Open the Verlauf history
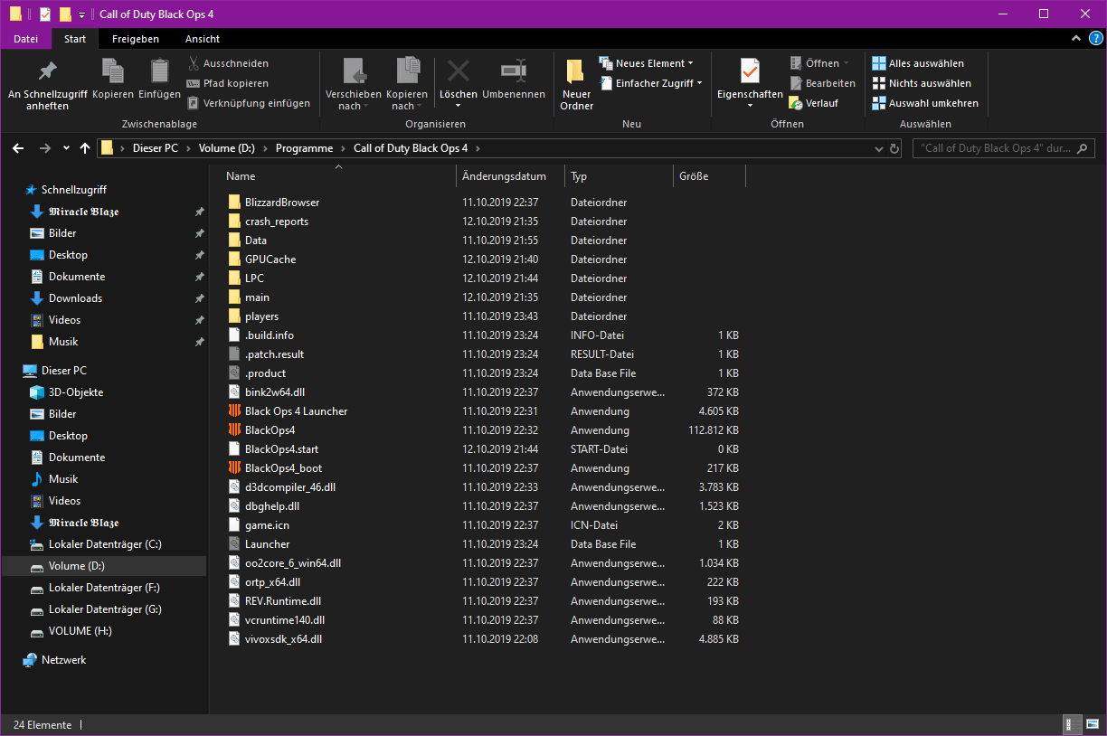The width and height of the screenshot is (1107, 736). [814, 103]
